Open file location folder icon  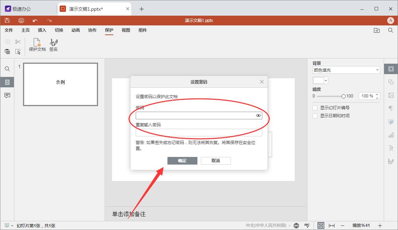point(377,30)
